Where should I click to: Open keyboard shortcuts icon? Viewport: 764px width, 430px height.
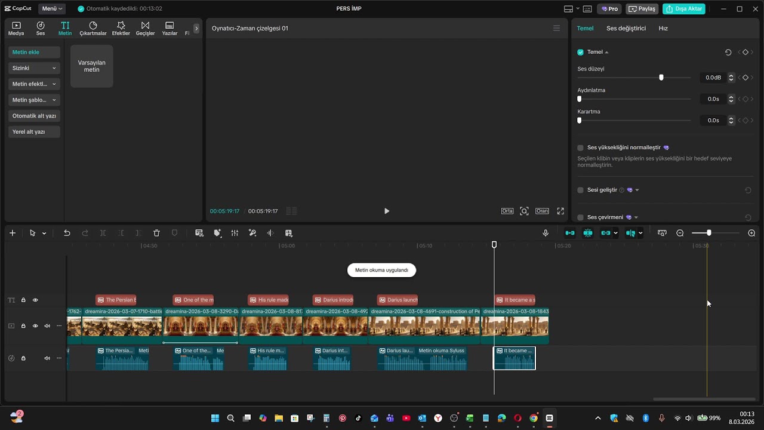click(x=587, y=9)
